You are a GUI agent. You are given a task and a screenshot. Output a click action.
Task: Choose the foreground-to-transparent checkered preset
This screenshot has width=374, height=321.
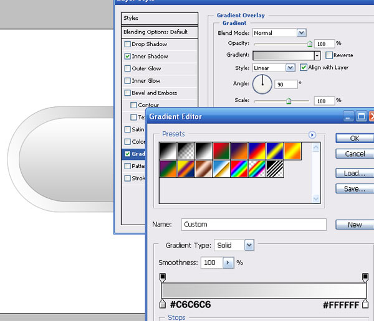[x=186, y=151]
